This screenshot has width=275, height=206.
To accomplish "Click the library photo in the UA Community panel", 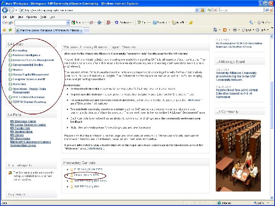I will pos(238,155).
